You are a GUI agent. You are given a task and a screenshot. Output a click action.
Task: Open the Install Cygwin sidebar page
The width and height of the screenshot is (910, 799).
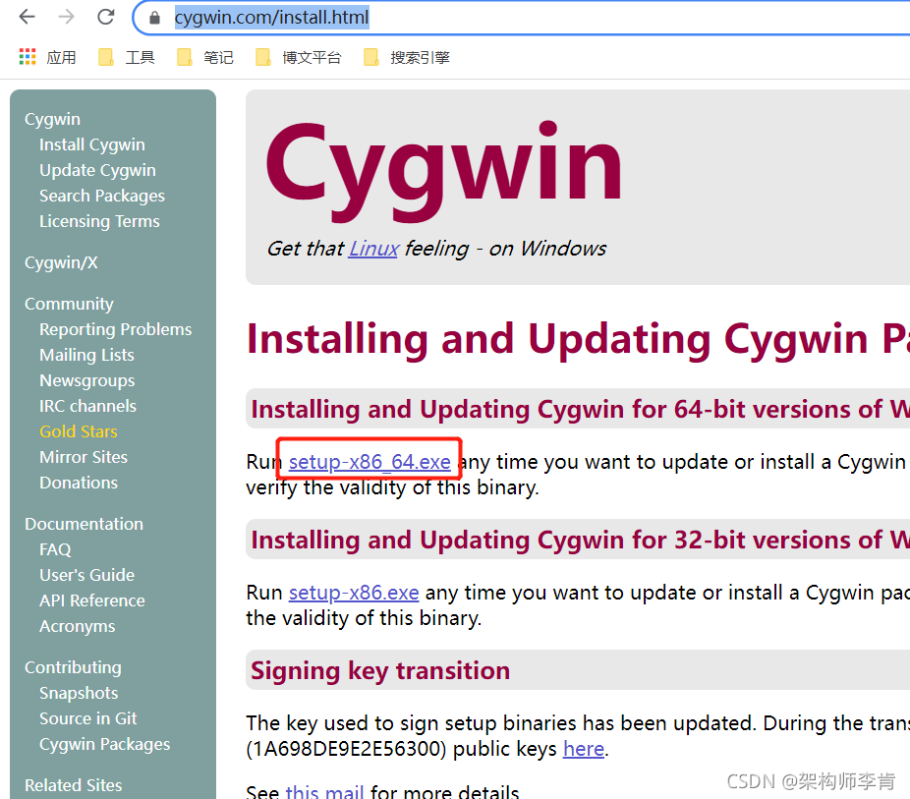pos(91,143)
